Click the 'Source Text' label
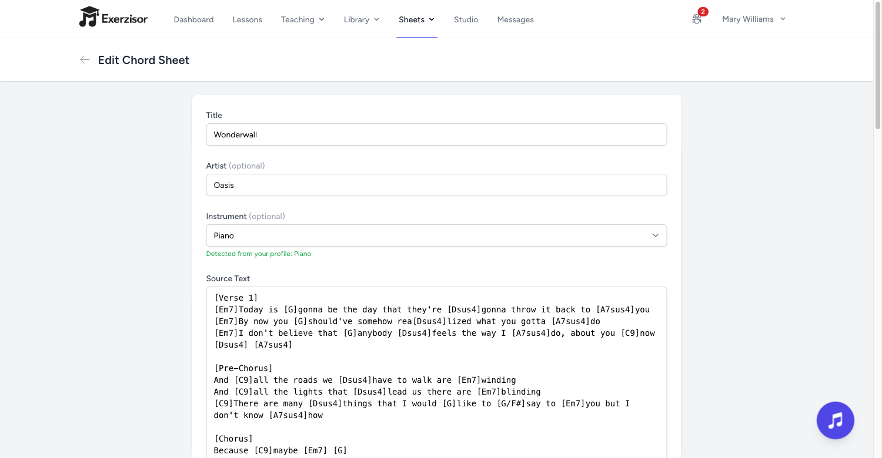 coord(228,278)
